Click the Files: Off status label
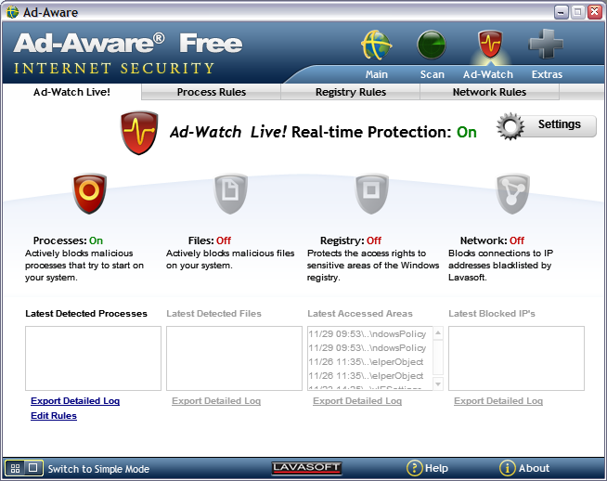 point(210,240)
